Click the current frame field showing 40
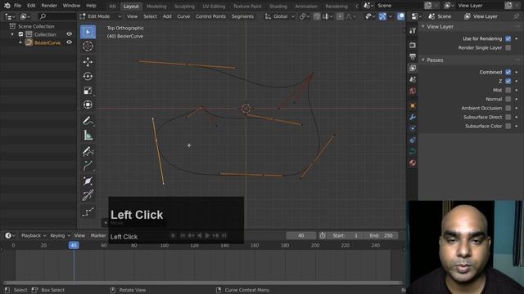524x294 pixels. click(x=300, y=235)
